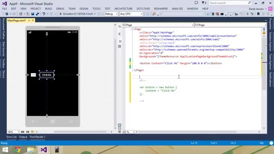Select the Click Me button in designer
274x154 pixels.
47,75
